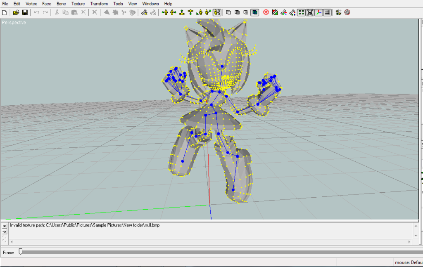Click the Frame slider handle
Screen dimensions: 423x267
pyautogui.click(x=21, y=252)
